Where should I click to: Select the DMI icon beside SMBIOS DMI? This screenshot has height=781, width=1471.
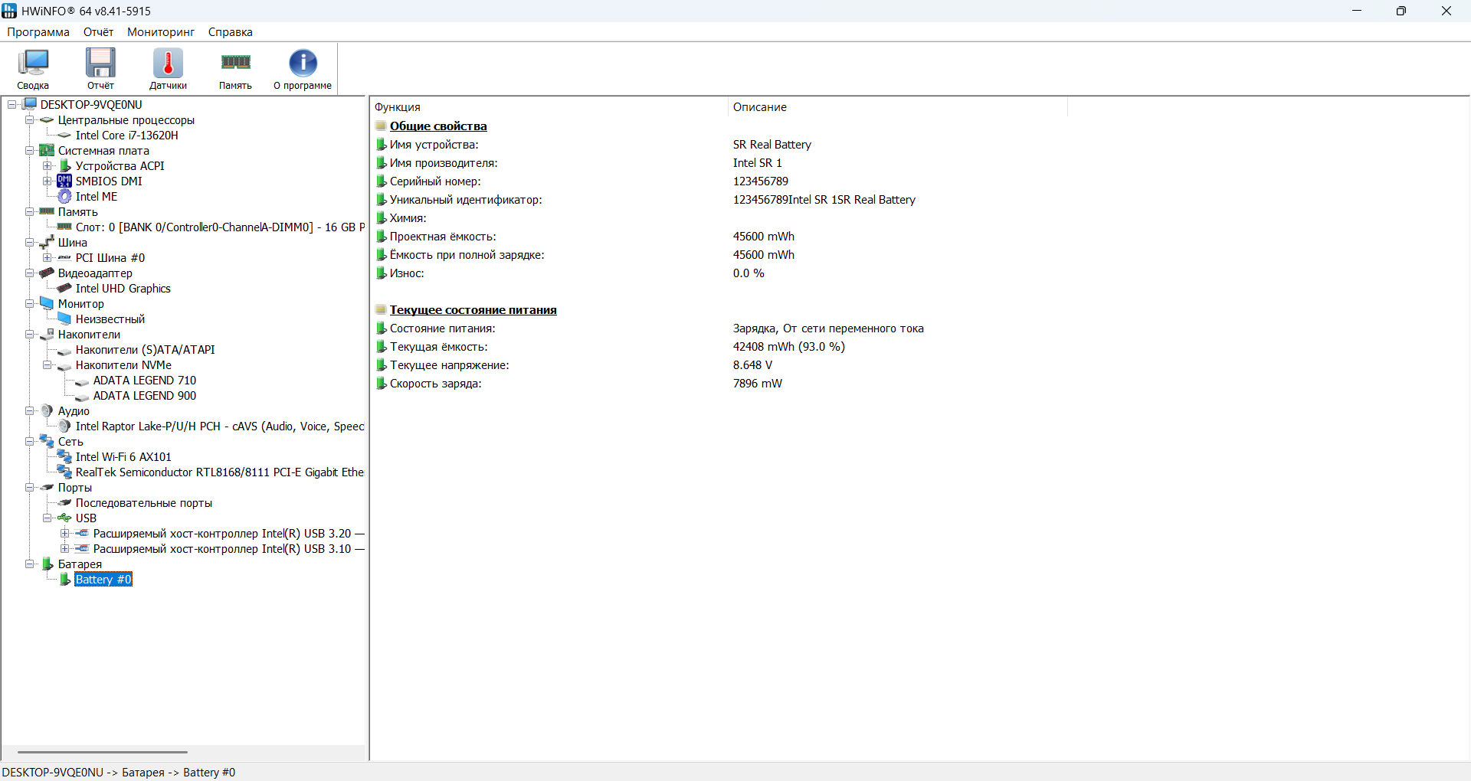coord(64,181)
